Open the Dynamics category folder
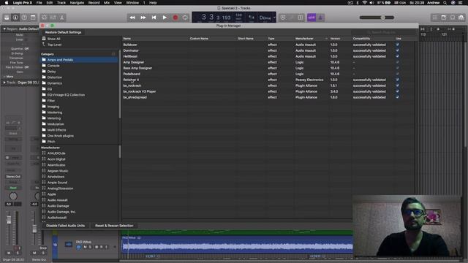Viewport: 468px width, 263px height. coord(55,83)
